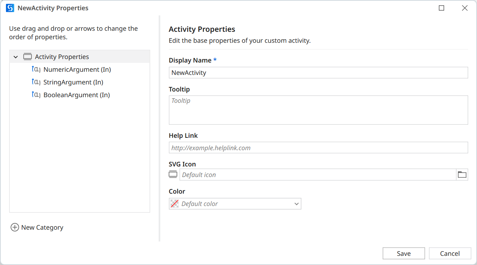Select NumericArgument (In) in the tree
Image resolution: width=477 pixels, height=265 pixels.
77,70
